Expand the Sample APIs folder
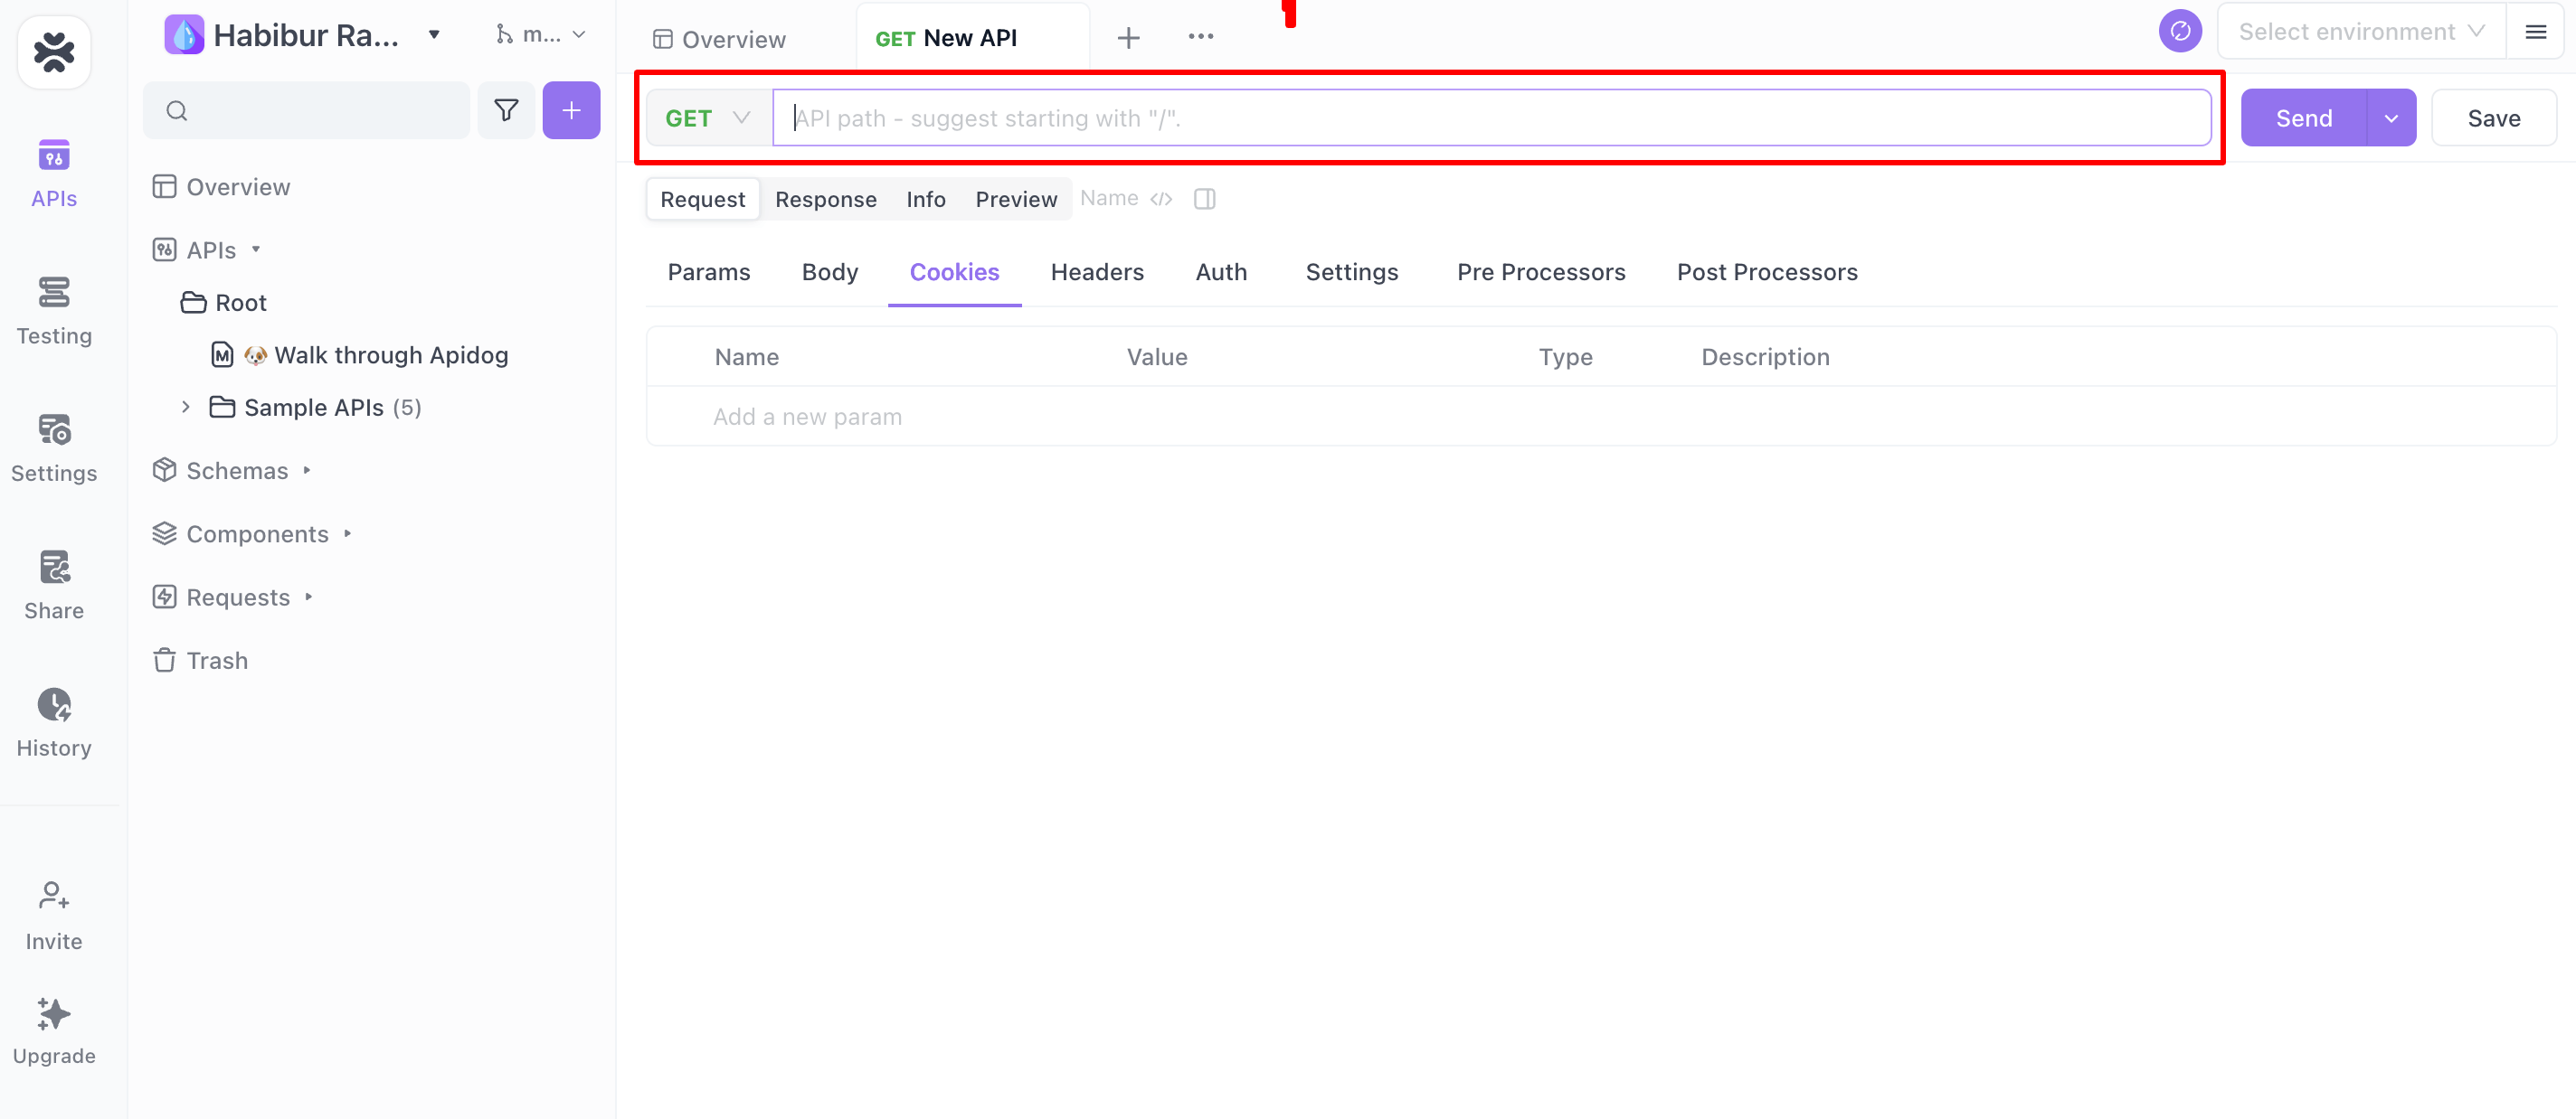Image resolution: width=2576 pixels, height=1119 pixels. (185, 407)
